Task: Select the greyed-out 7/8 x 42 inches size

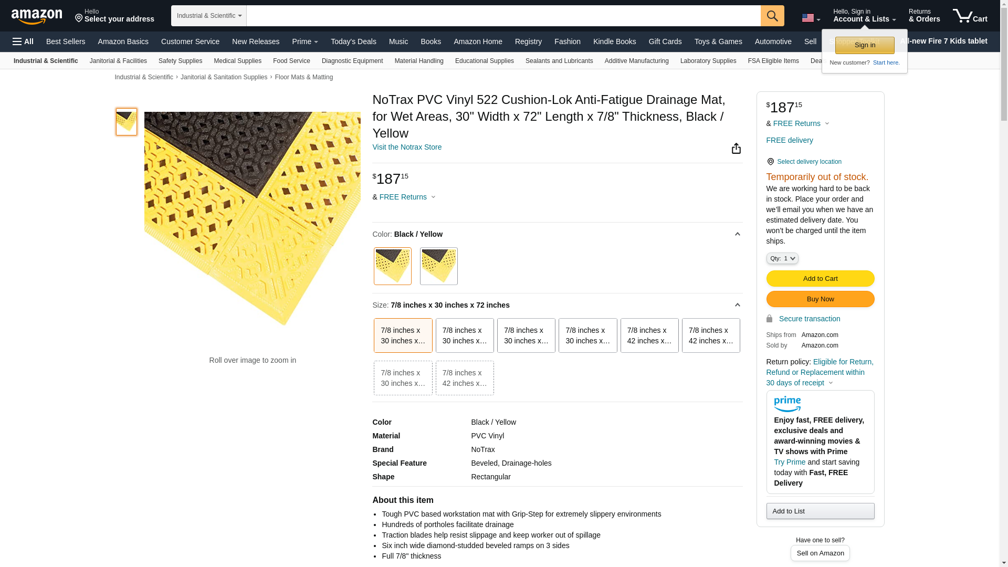Action: click(x=464, y=378)
